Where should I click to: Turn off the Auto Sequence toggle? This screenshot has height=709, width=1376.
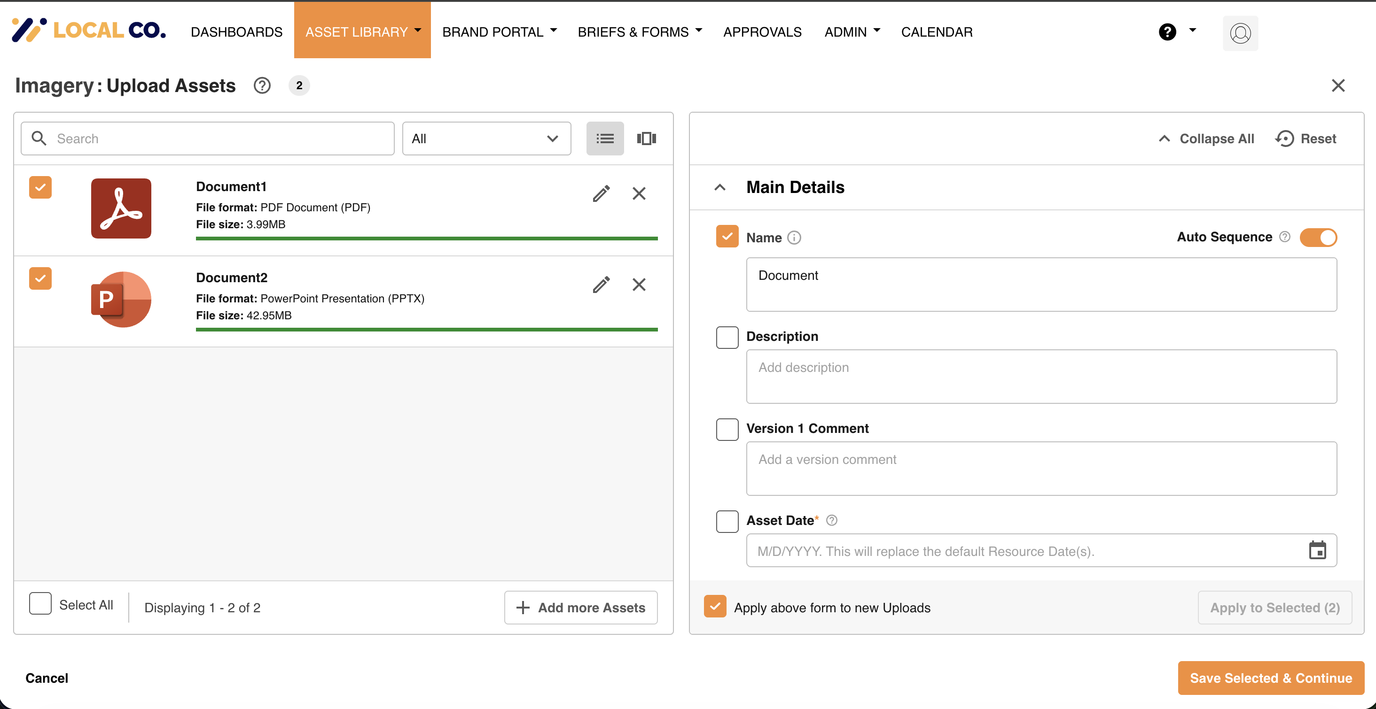[x=1318, y=237]
